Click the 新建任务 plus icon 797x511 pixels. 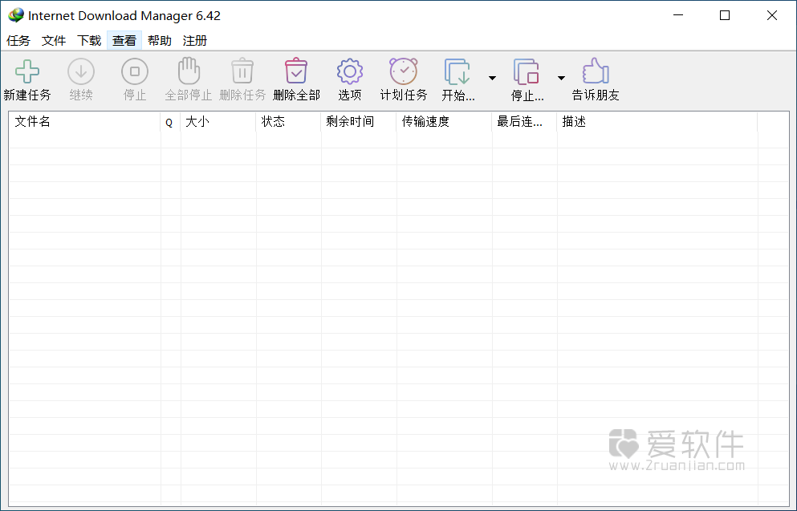pos(27,71)
